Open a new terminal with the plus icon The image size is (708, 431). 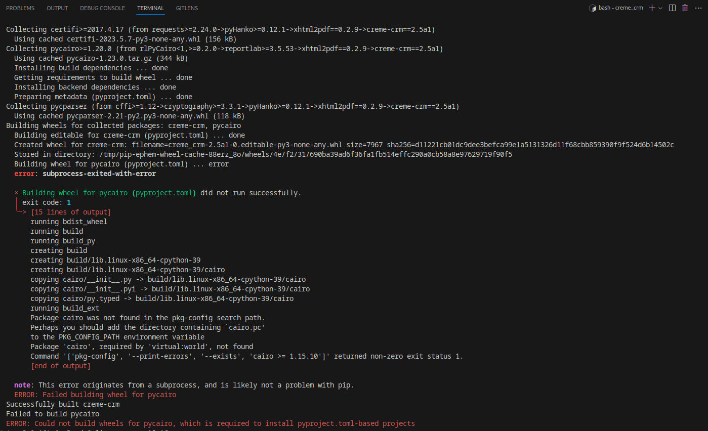tap(652, 8)
